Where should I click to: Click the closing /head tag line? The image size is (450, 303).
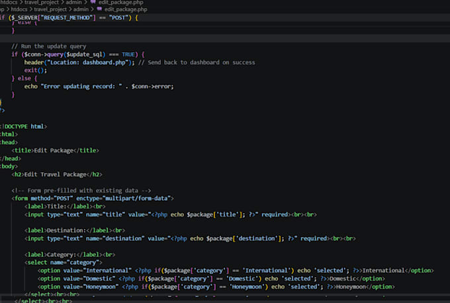[11, 158]
